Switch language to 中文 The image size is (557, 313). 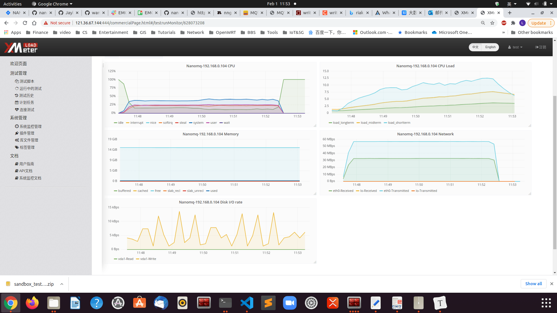[475, 47]
